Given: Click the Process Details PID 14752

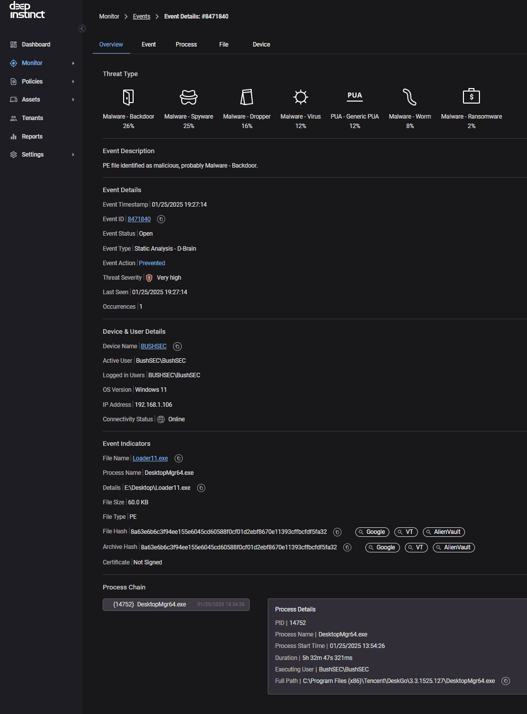Looking at the screenshot, I should (x=298, y=623).
